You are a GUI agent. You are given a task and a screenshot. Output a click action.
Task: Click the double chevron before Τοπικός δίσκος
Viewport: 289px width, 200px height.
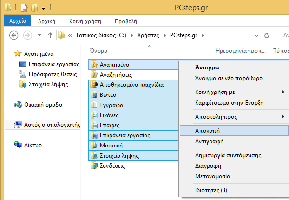(70, 35)
